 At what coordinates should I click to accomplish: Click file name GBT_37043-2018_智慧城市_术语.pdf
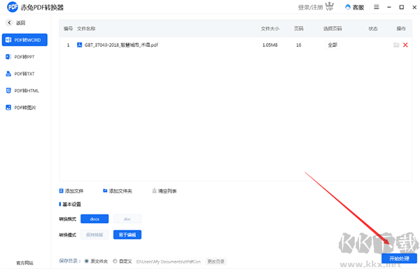[121, 45]
